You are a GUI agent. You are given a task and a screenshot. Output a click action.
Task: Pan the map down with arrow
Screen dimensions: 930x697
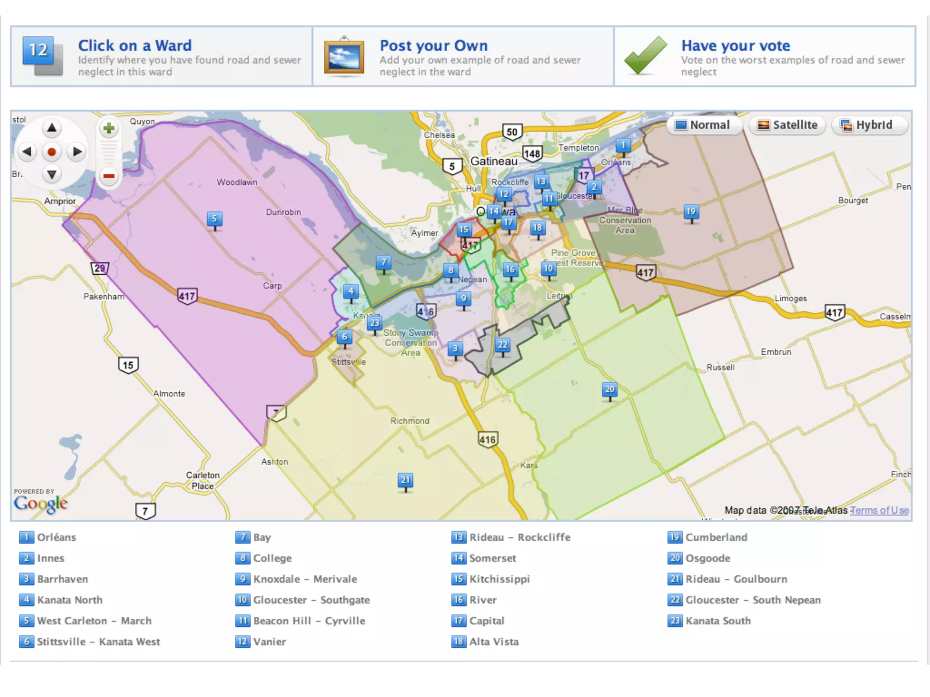(x=52, y=175)
